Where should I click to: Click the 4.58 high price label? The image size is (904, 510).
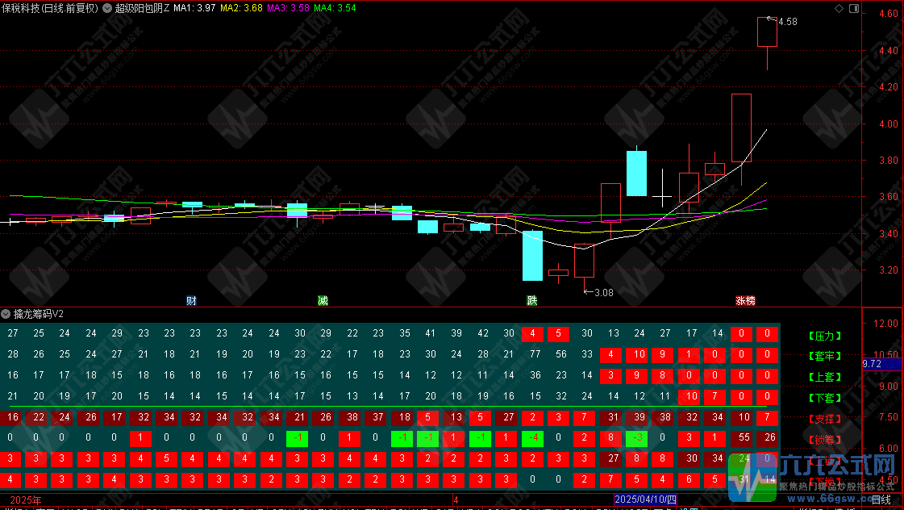787,22
